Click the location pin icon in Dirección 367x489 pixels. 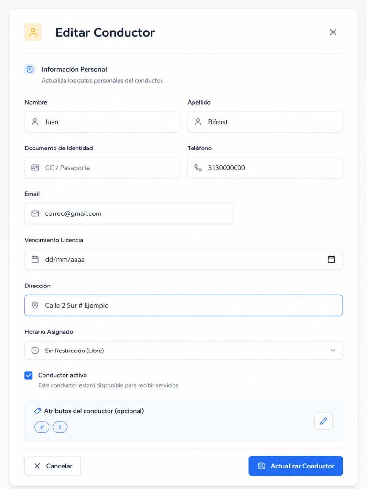[35, 305]
